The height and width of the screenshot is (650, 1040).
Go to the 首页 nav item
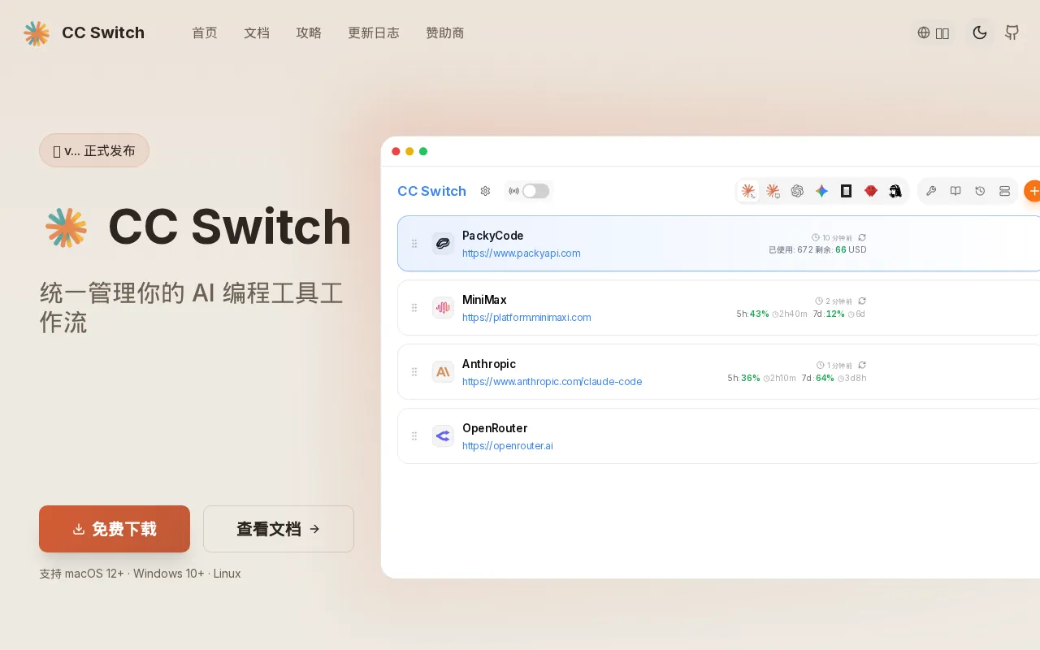coord(205,33)
